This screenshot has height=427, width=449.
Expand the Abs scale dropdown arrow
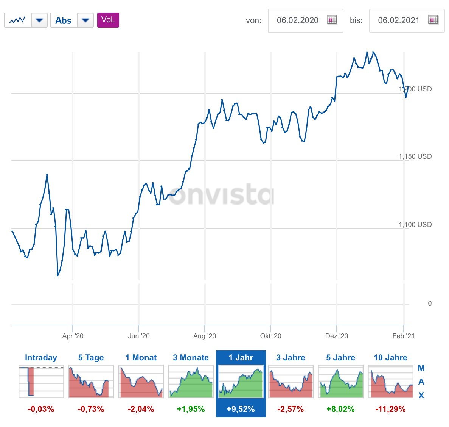click(x=85, y=20)
